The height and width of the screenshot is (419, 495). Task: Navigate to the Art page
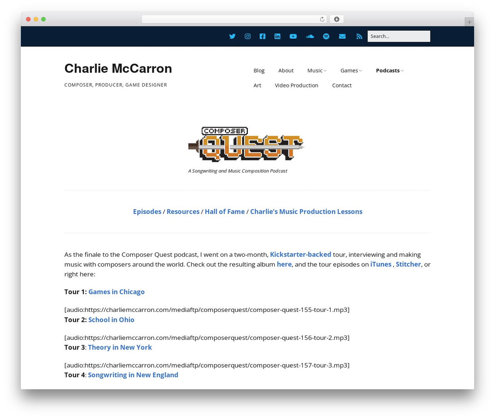(x=257, y=85)
